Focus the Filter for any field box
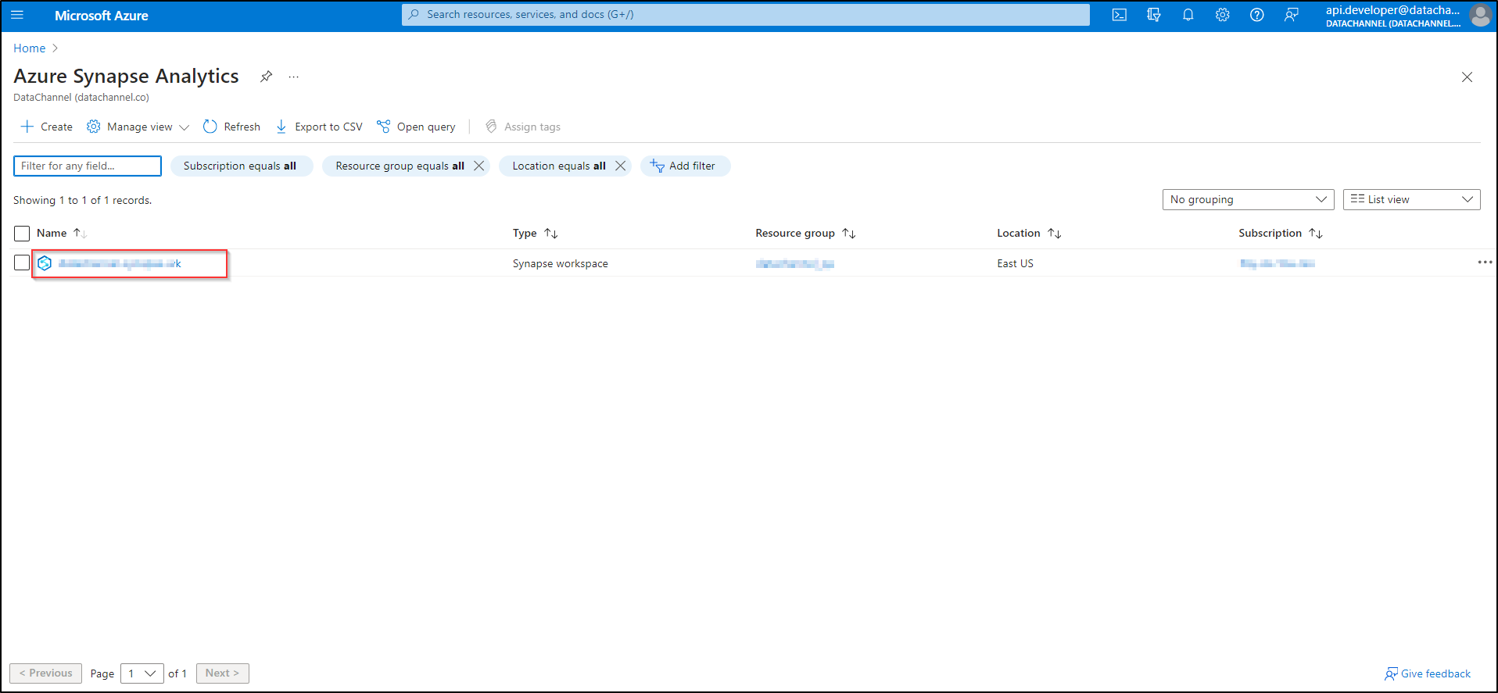This screenshot has height=693, width=1498. (88, 166)
